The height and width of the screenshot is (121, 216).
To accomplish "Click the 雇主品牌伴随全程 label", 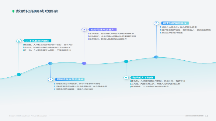I will (175, 23).
